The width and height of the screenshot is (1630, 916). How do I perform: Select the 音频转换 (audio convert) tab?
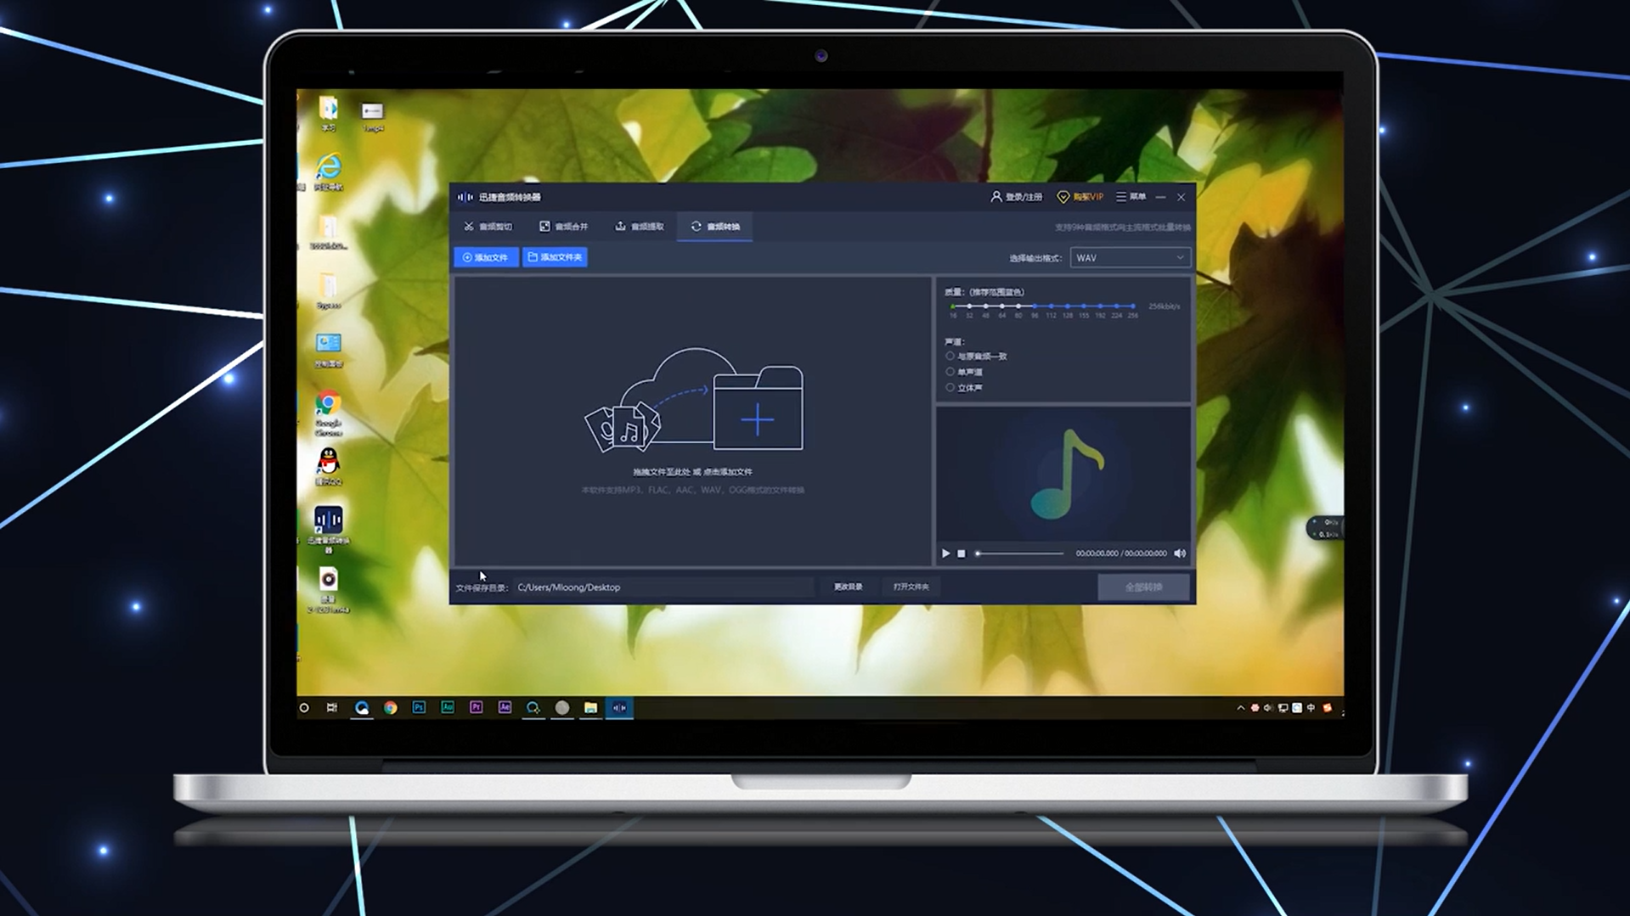coord(715,227)
